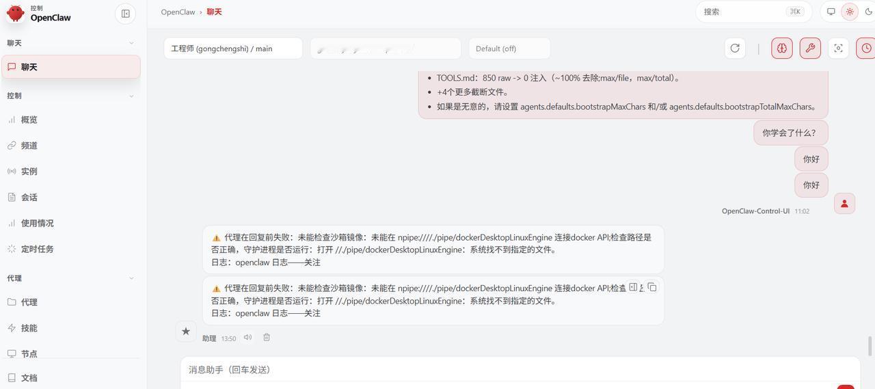The height and width of the screenshot is (389, 875).
Task: Click the 11:02 timestamp
Action: pos(802,211)
